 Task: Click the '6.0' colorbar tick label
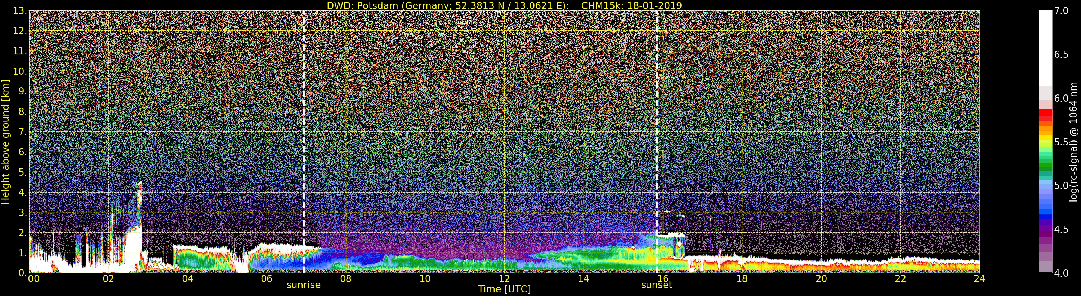point(1061,98)
